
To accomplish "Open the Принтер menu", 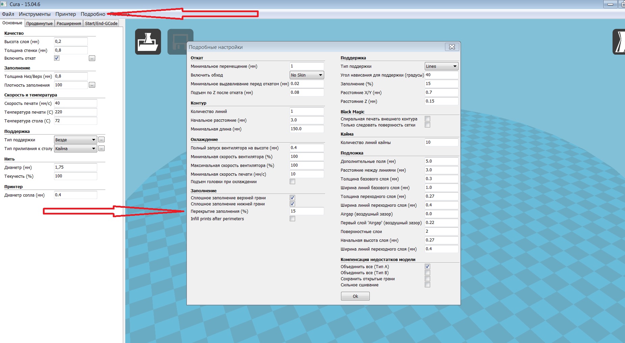I will point(66,14).
